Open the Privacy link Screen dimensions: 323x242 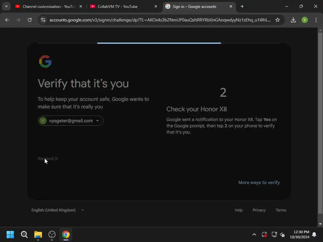pyautogui.click(x=259, y=210)
